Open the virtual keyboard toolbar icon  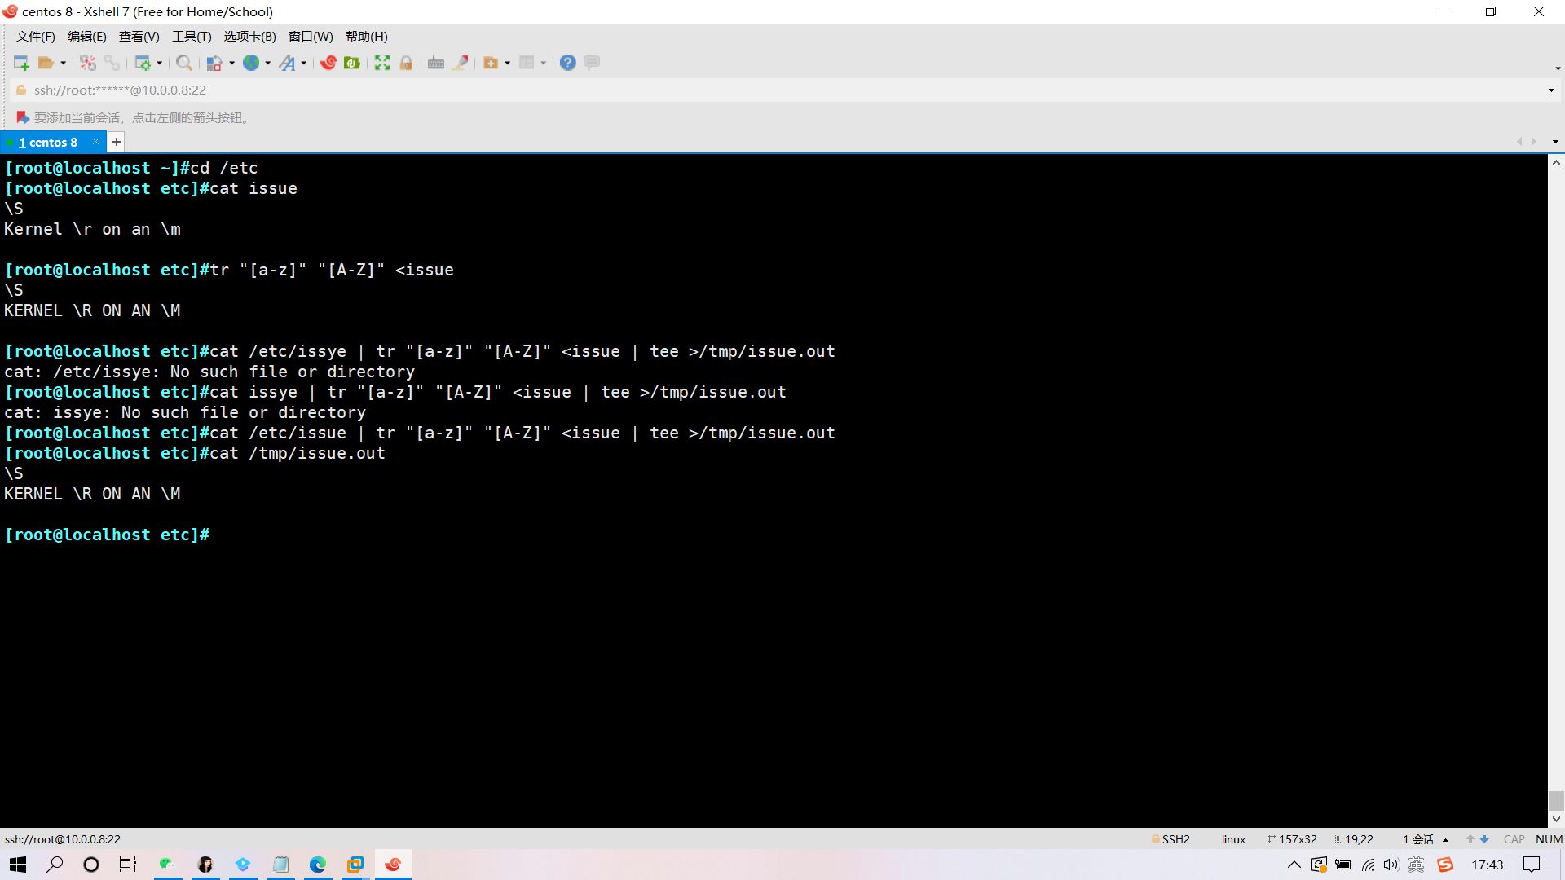[436, 63]
